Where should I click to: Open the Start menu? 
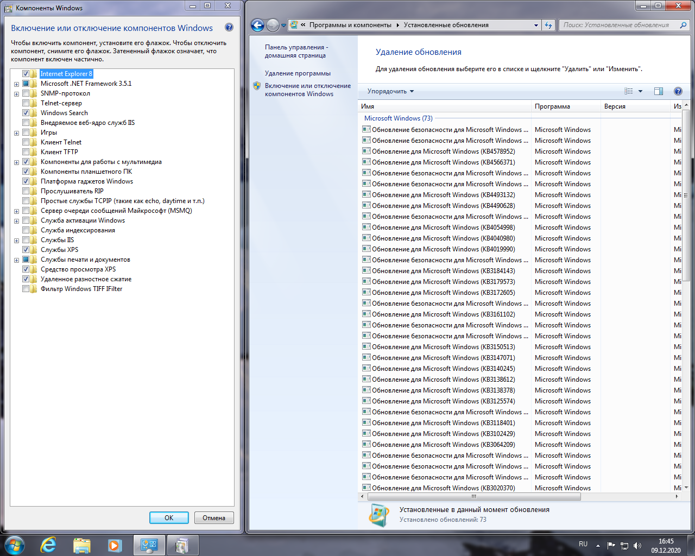[14, 545]
